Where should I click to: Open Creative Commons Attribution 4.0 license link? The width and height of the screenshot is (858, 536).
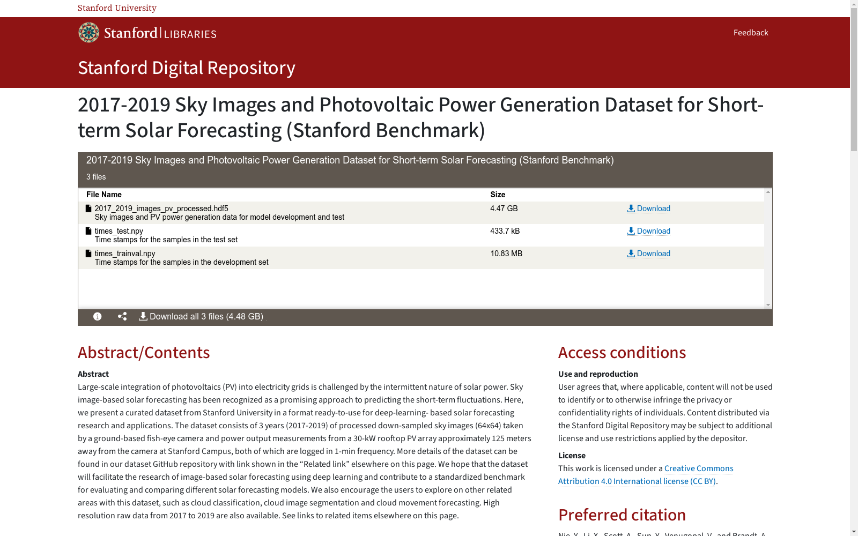click(646, 475)
